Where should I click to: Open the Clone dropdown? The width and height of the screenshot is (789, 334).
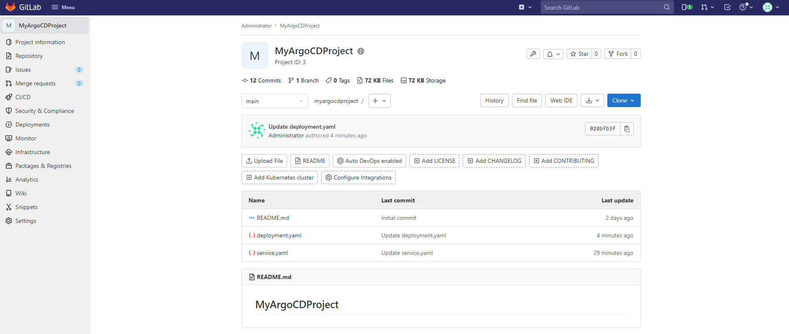(624, 100)
